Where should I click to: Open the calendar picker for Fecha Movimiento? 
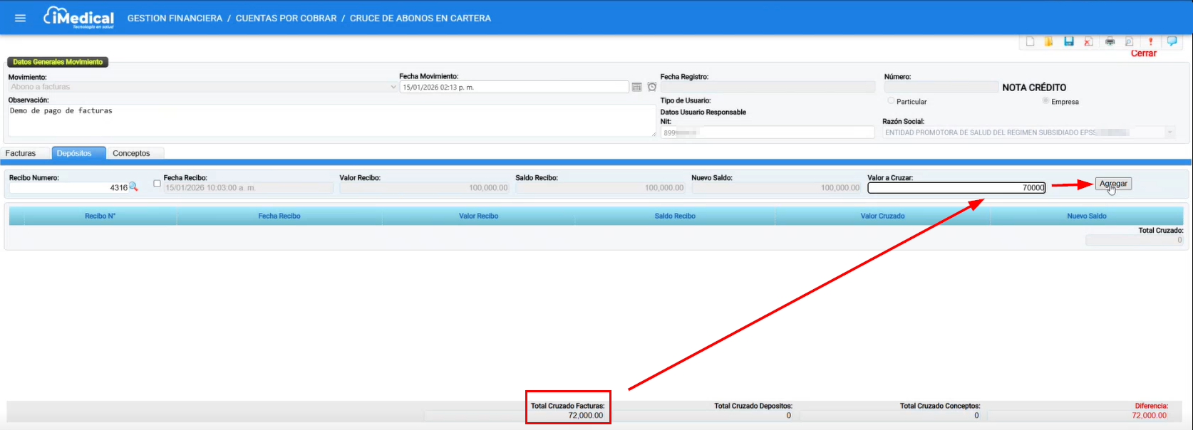636,87
